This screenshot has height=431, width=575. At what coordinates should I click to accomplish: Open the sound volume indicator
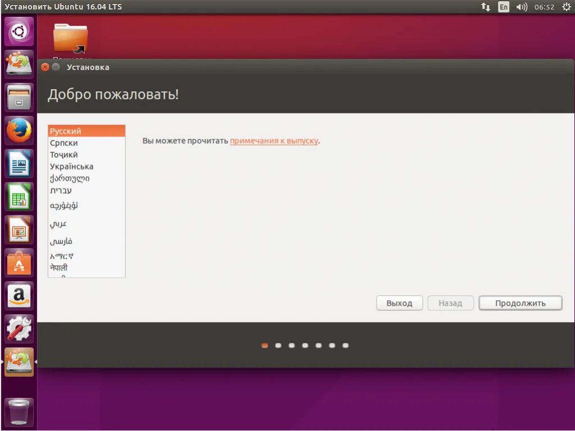tap(522, 7)
